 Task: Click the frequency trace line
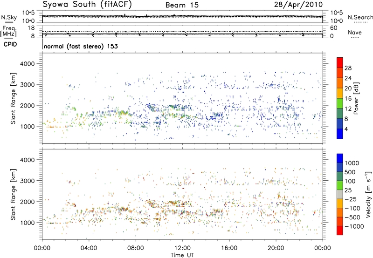tap(182, 34)
